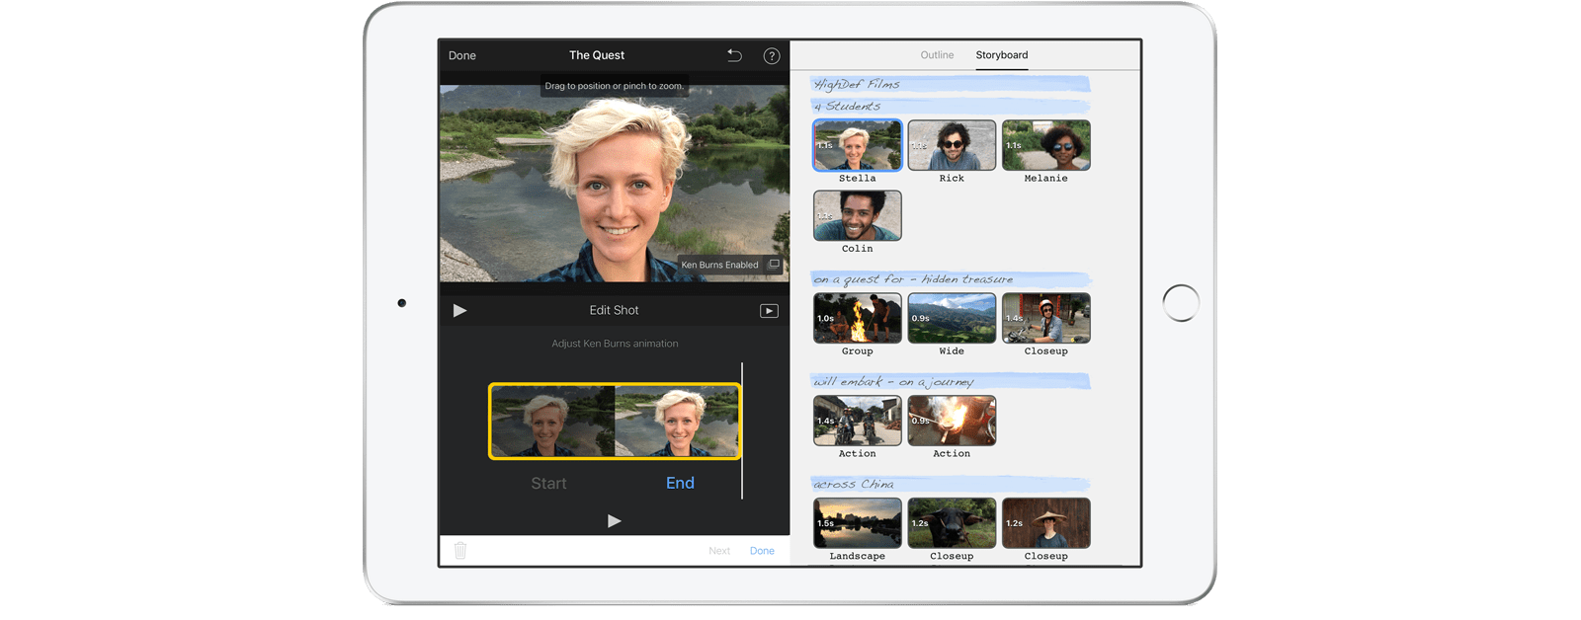Choose the End label

coord(680,483)
